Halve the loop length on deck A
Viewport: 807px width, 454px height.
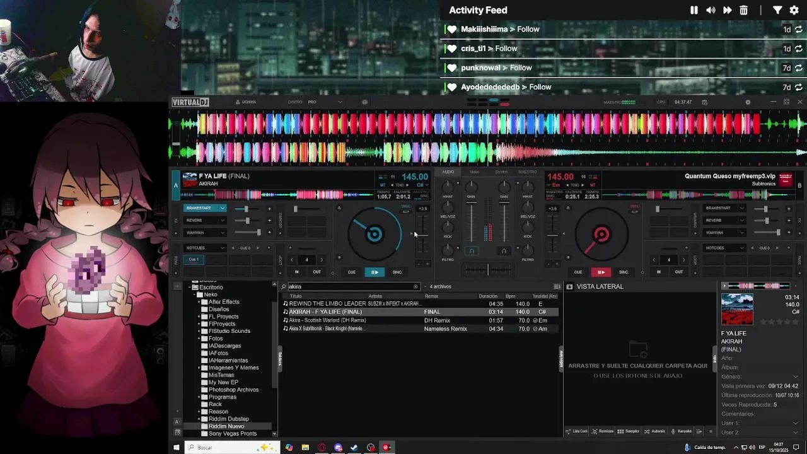pyautogui.click(x=291, y=260)
